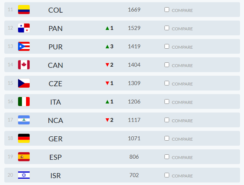Check the compare box for COL
Image resolution: width=244 pixels, height=185 pixels.
coord(167,10)
